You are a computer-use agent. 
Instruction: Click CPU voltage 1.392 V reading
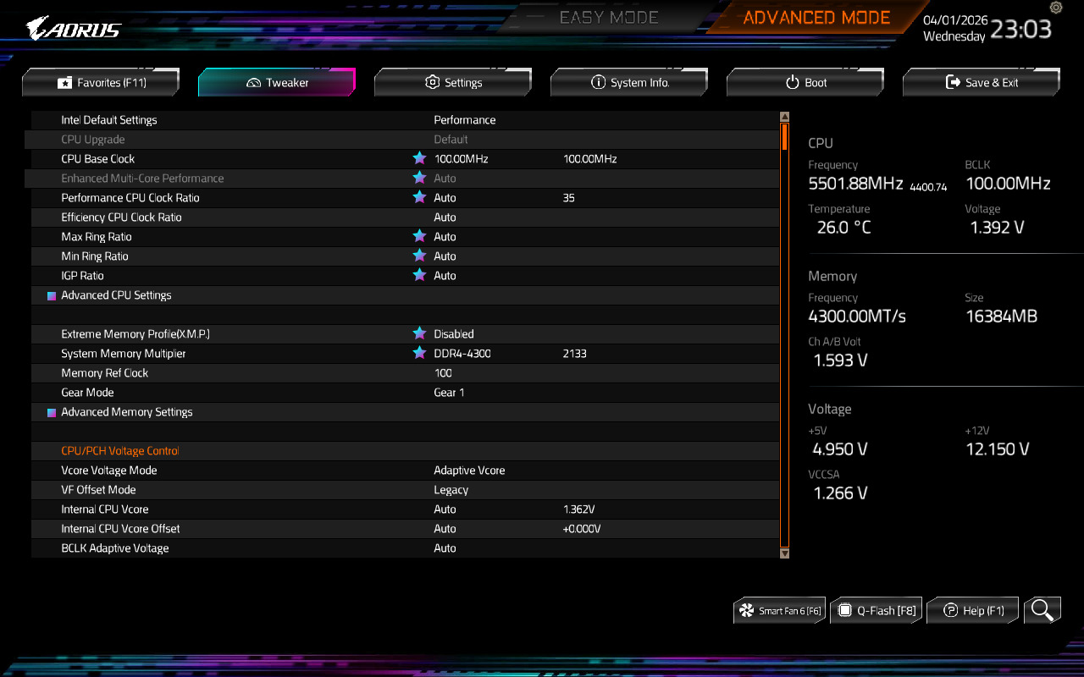click(997, 227)
